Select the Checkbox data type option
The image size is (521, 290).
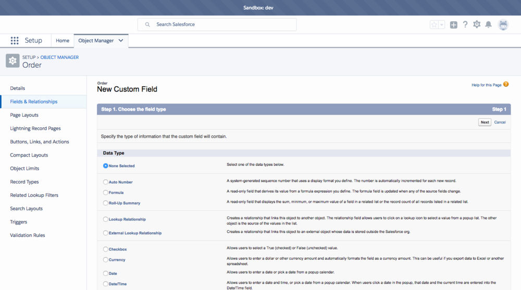pos(106,249)
